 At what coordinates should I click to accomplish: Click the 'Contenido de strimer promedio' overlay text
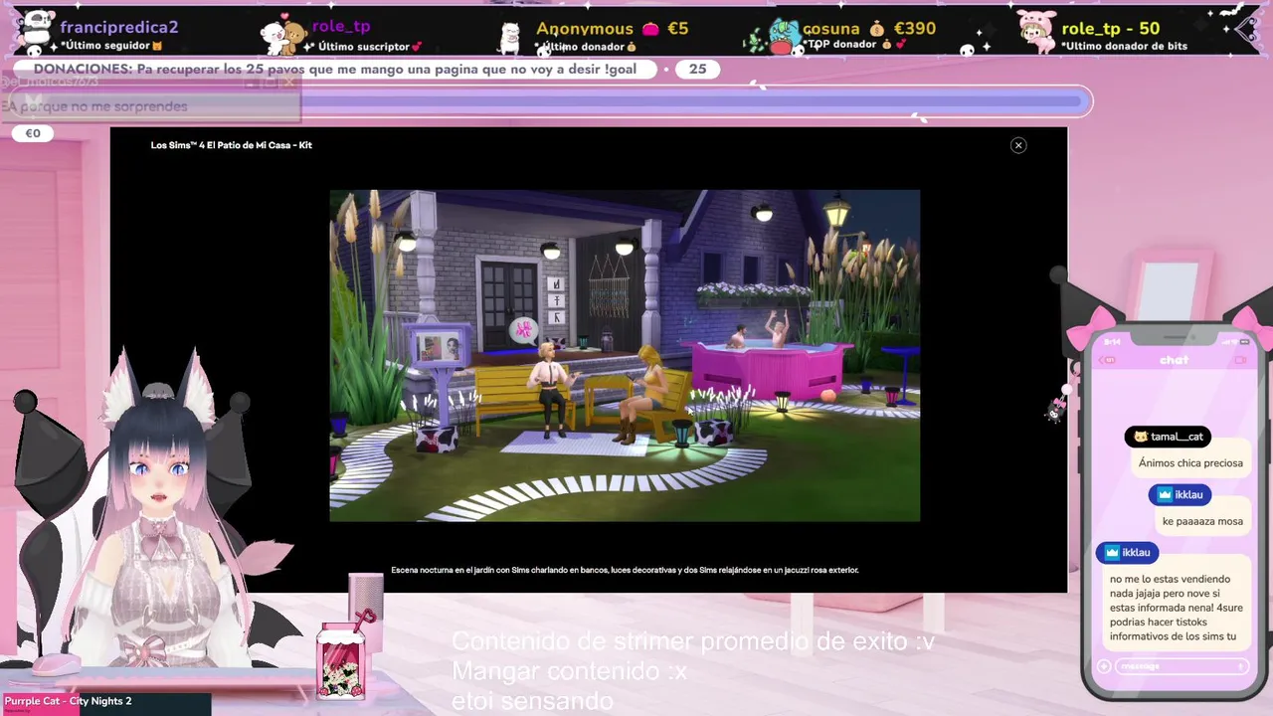(692, 641)
